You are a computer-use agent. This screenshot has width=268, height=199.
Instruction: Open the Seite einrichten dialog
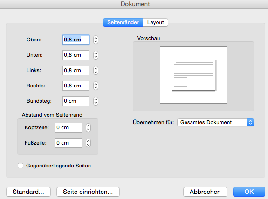[x=88, y=192]
